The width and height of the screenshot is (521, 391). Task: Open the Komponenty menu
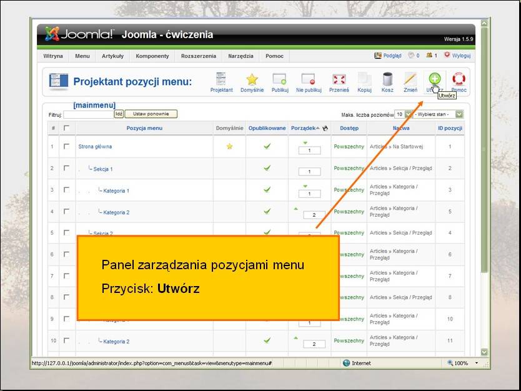[x=152, y=56]
